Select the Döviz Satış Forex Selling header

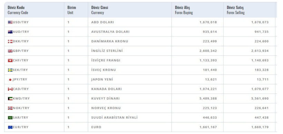236,10
